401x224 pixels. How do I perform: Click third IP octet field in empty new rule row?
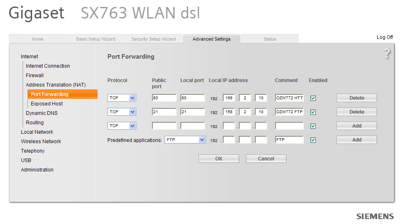pos(245,126)
